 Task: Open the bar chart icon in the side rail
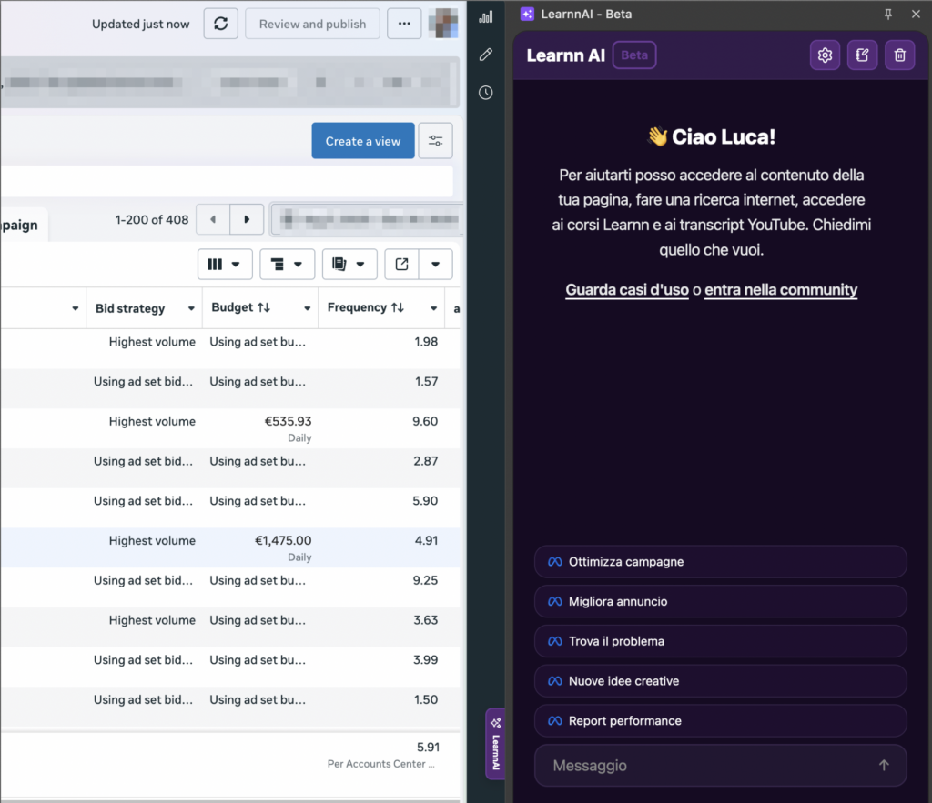coord(486,17)
